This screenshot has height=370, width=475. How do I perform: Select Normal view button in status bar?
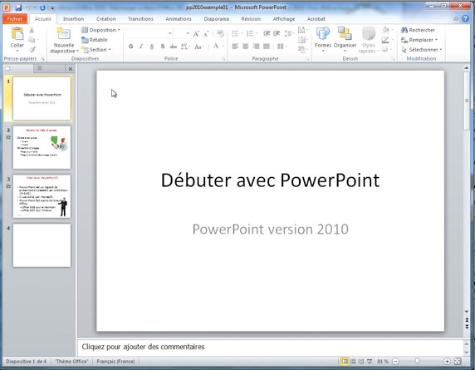[345, 361]
